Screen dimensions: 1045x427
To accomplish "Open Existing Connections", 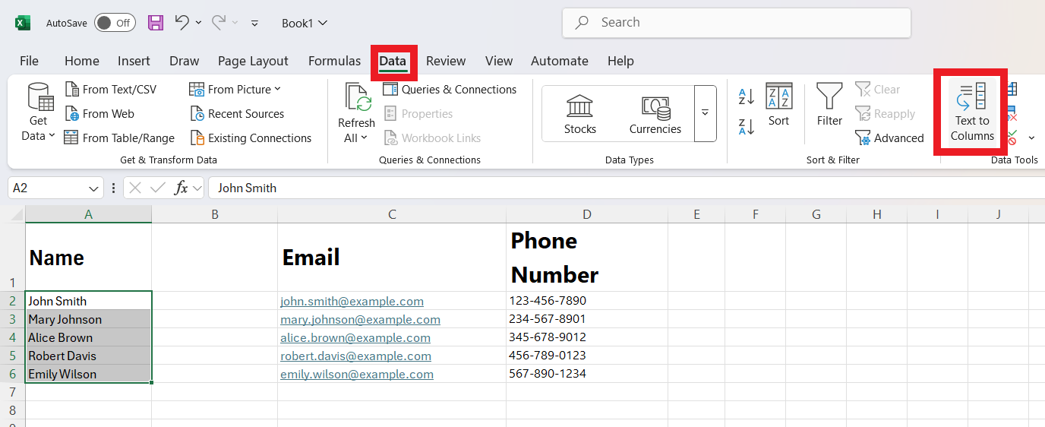I will pyautogui.click(x=251, y=138).
